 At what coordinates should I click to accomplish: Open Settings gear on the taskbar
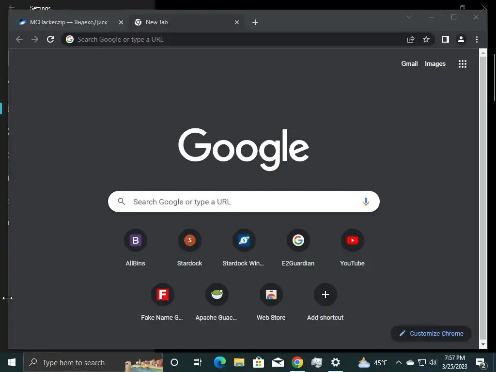(x=335, y=362)
